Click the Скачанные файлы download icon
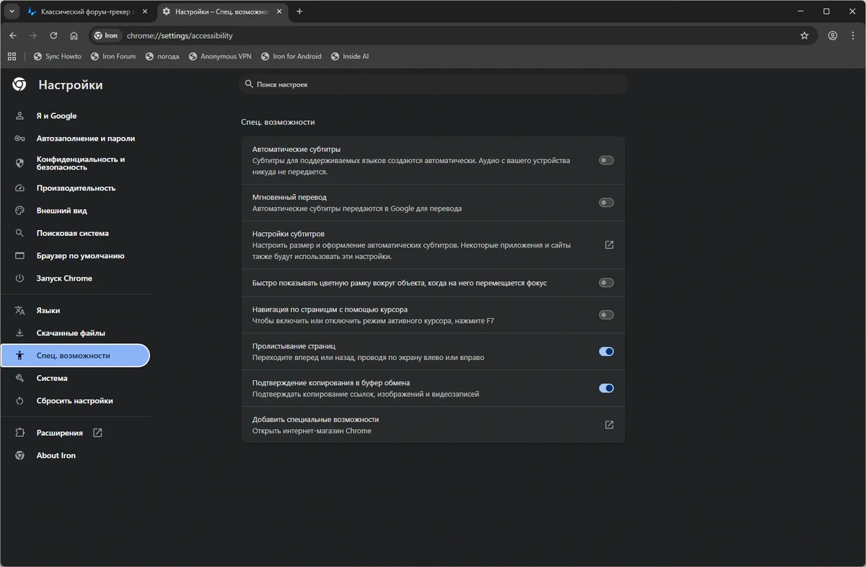Viewport: 866px width, 567px height. tap(20, 333)
